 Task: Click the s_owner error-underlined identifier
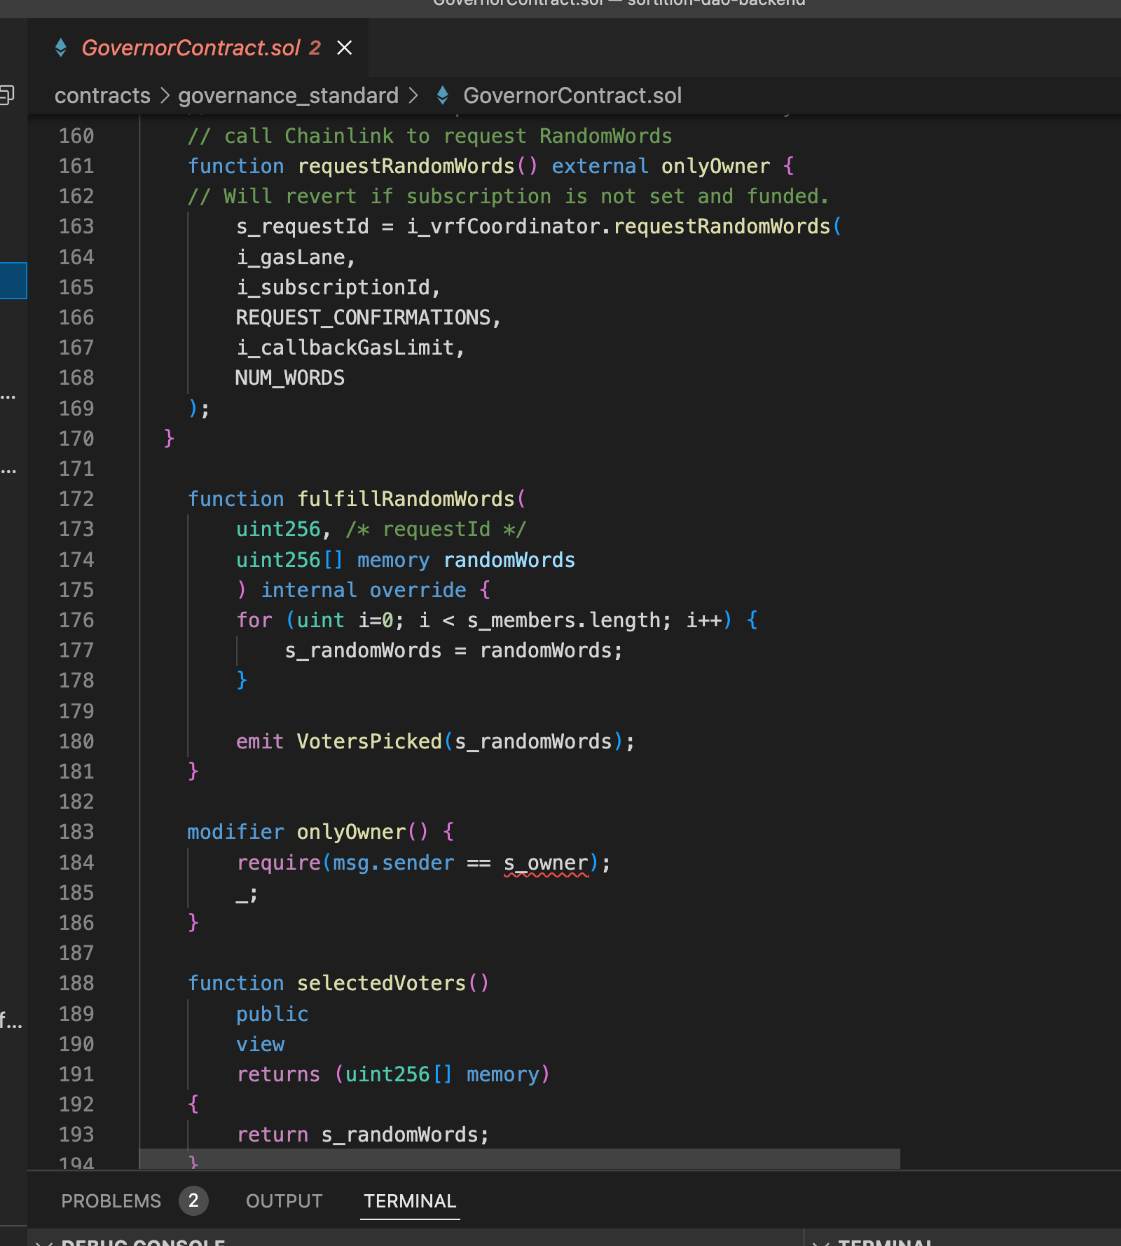[x=546, y=863]
